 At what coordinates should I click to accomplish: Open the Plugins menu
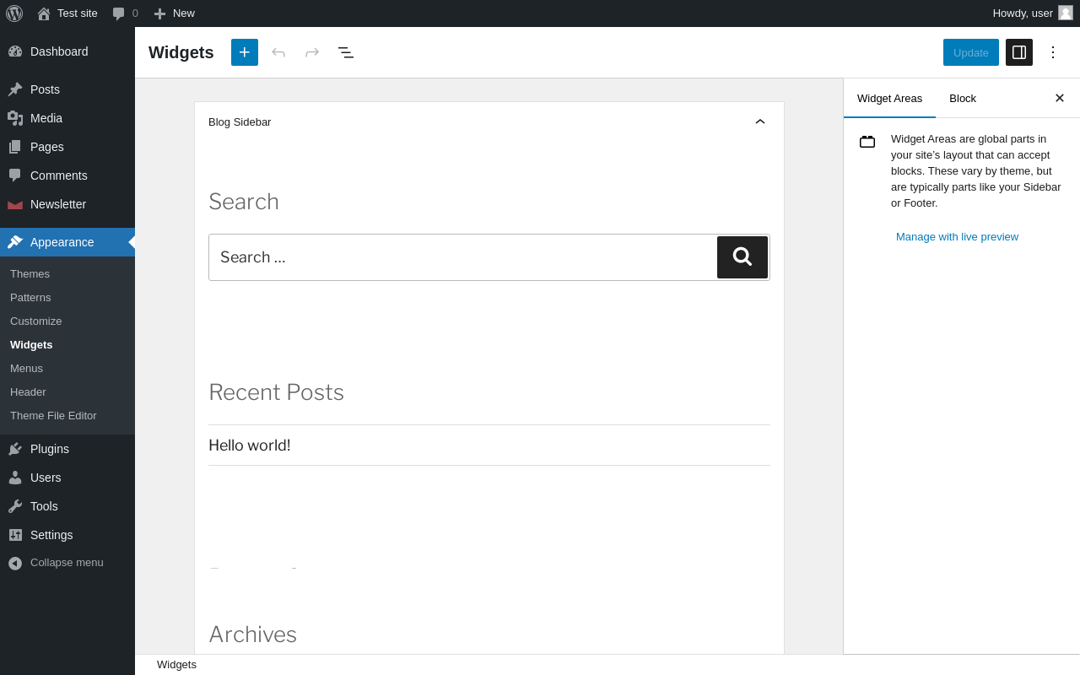pos(50,449)
